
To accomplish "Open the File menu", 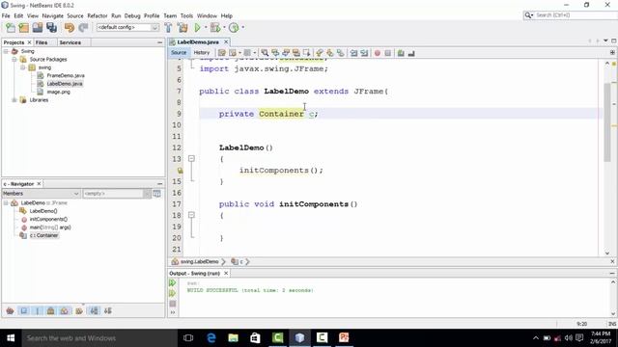I will (6, 15).
